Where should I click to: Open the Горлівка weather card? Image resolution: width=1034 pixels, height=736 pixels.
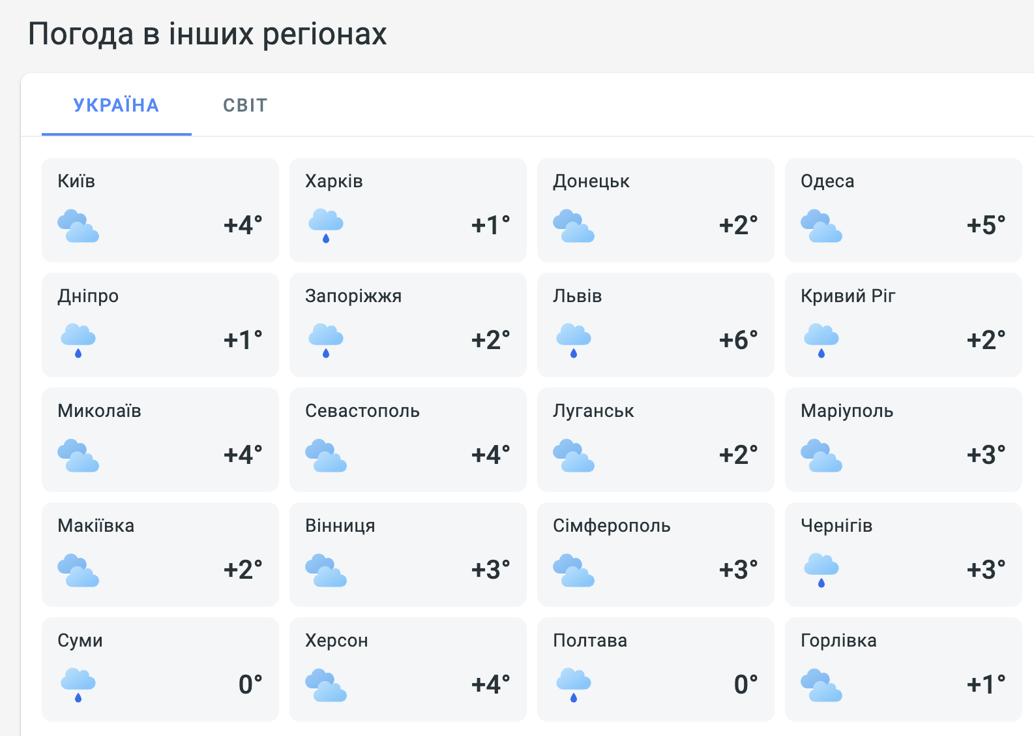pos(904,669)
